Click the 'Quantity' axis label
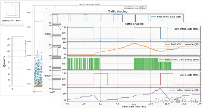 tap(4, 61)
